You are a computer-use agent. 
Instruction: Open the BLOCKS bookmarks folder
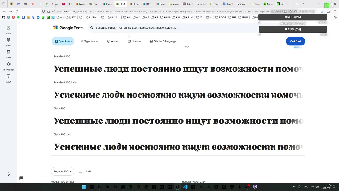[x=221, y=18]
